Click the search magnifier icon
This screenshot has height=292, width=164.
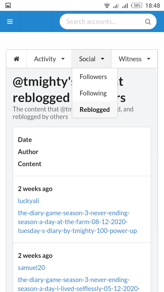tap(148, 22)
